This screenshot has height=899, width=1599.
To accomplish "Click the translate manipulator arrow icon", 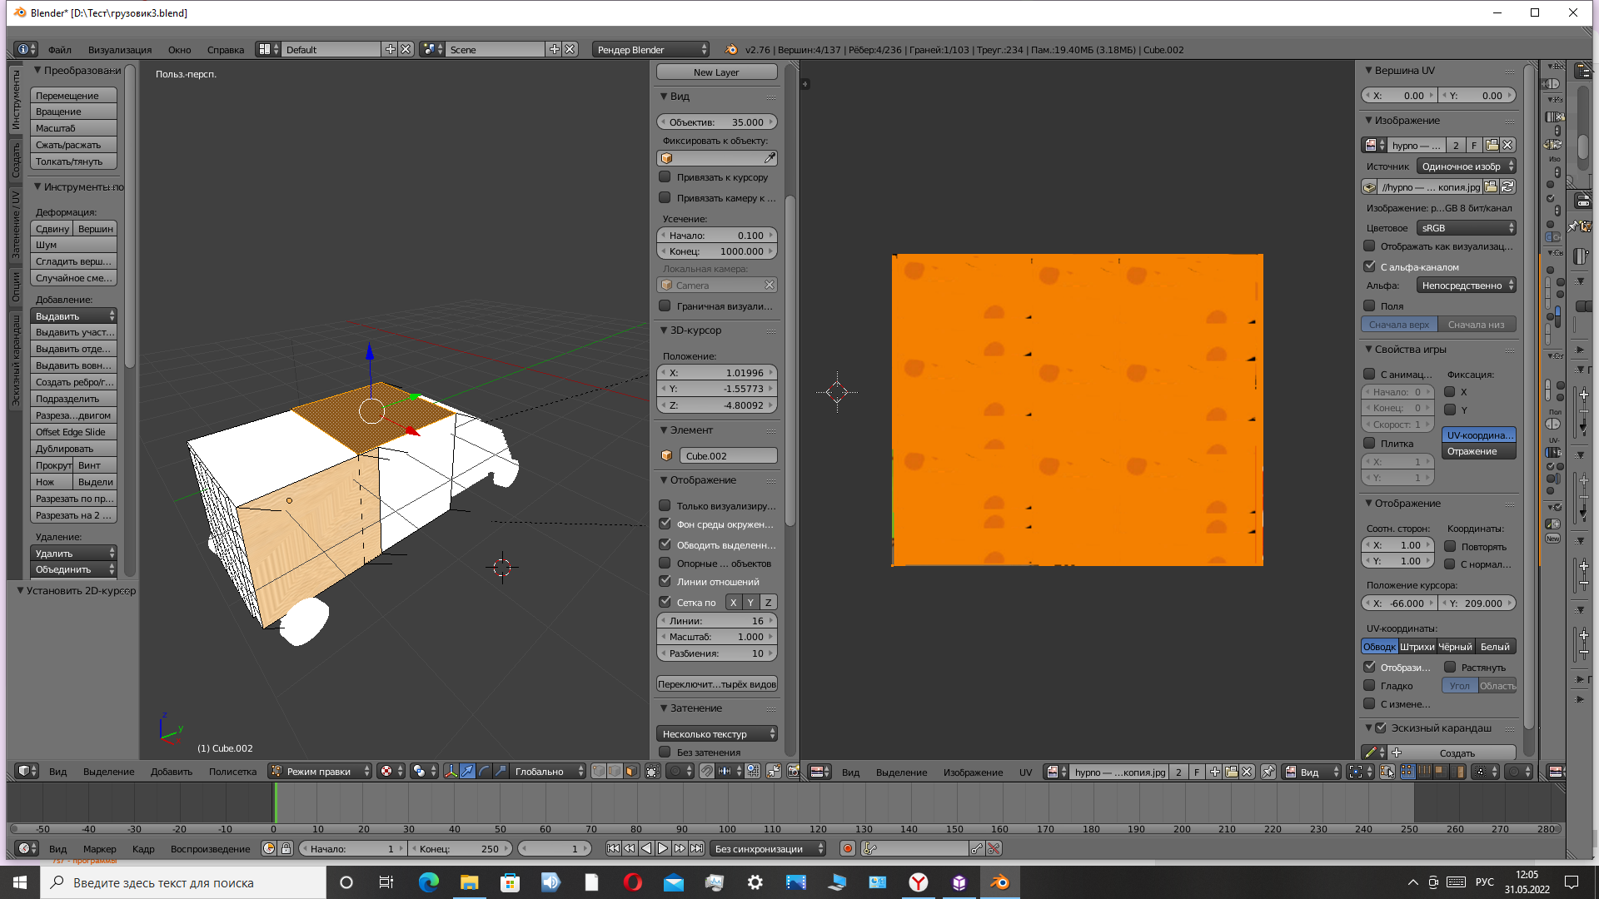I will click(468, 772).
